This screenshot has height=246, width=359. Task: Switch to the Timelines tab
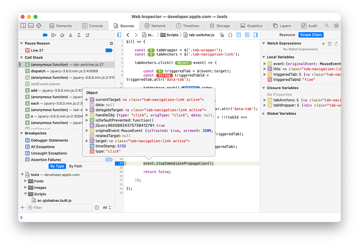tap(188, 26)
